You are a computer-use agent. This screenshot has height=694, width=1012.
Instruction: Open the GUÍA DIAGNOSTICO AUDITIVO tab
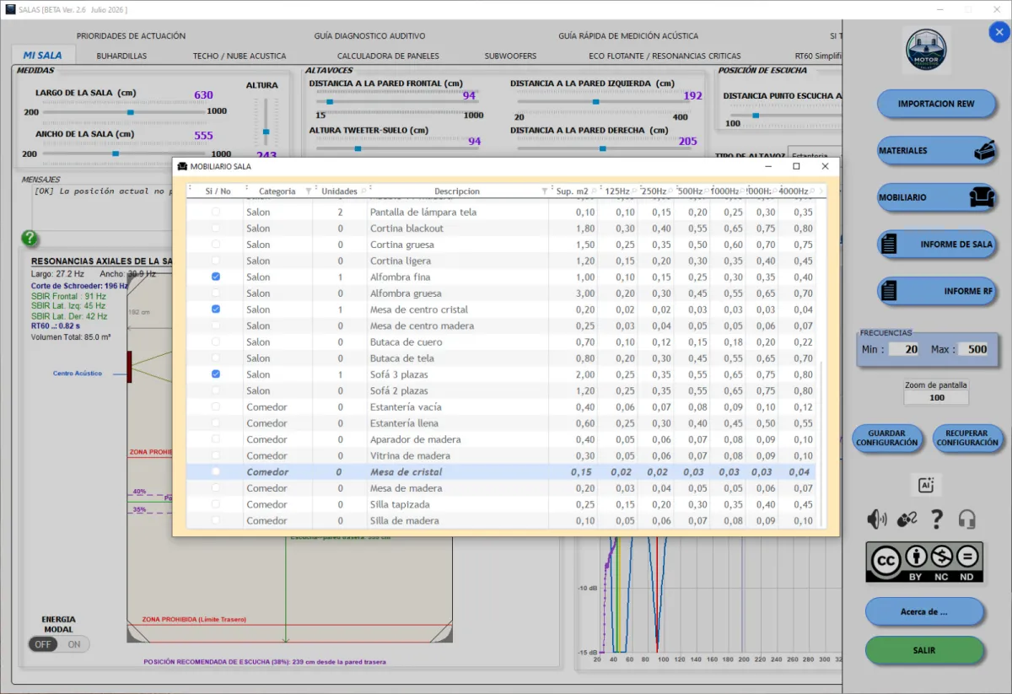pos(369,36)
